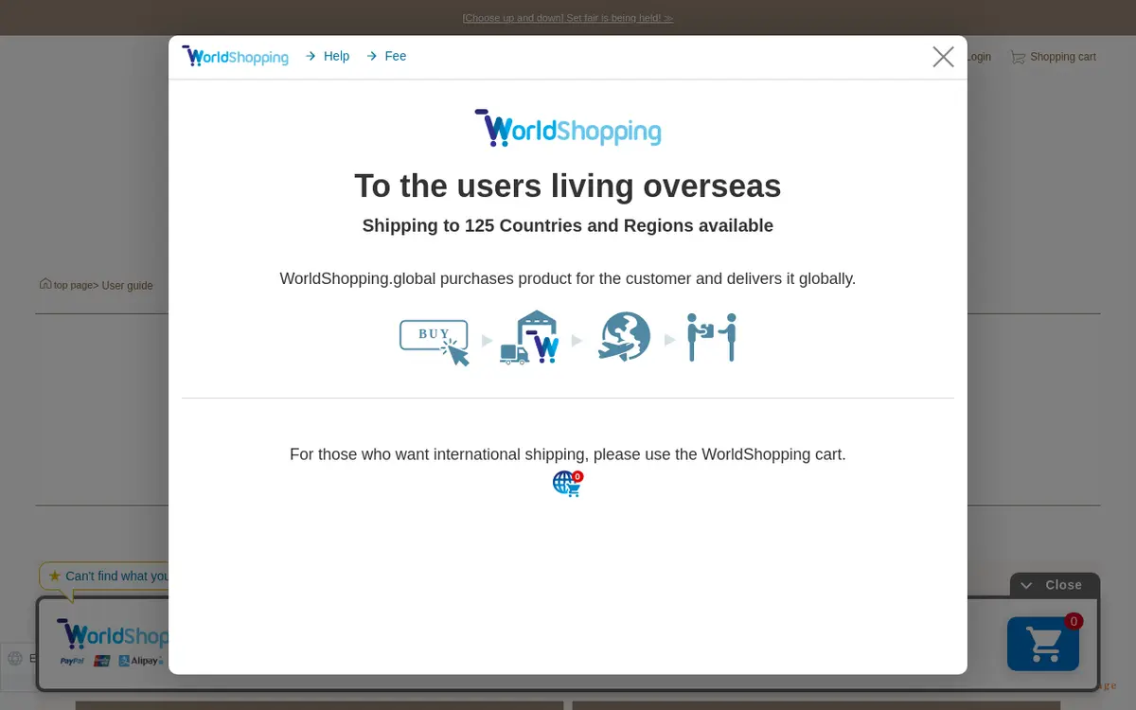The image size is (1136, 710).
Task: Click the BUY cursor step icon
Action: click(x=435, y=342)
